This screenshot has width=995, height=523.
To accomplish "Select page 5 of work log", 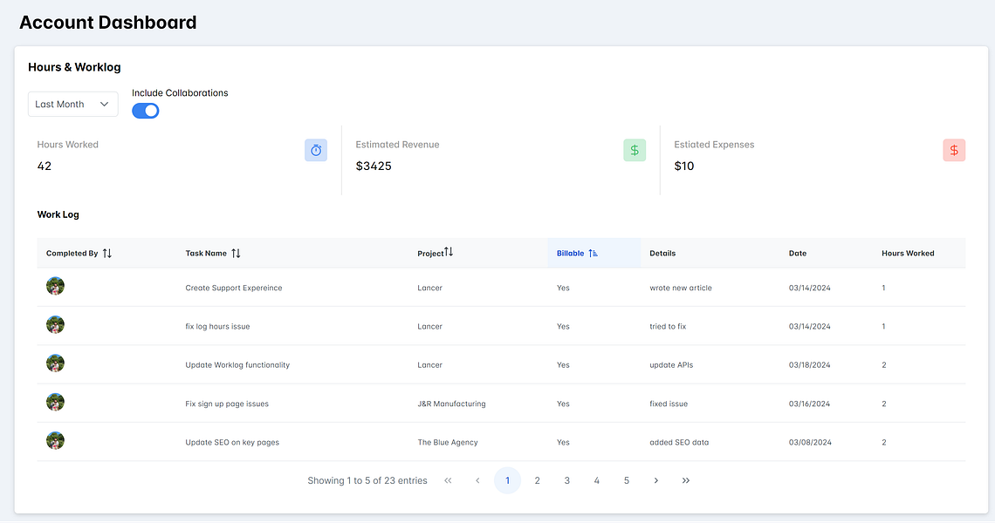I will (627, 480).
